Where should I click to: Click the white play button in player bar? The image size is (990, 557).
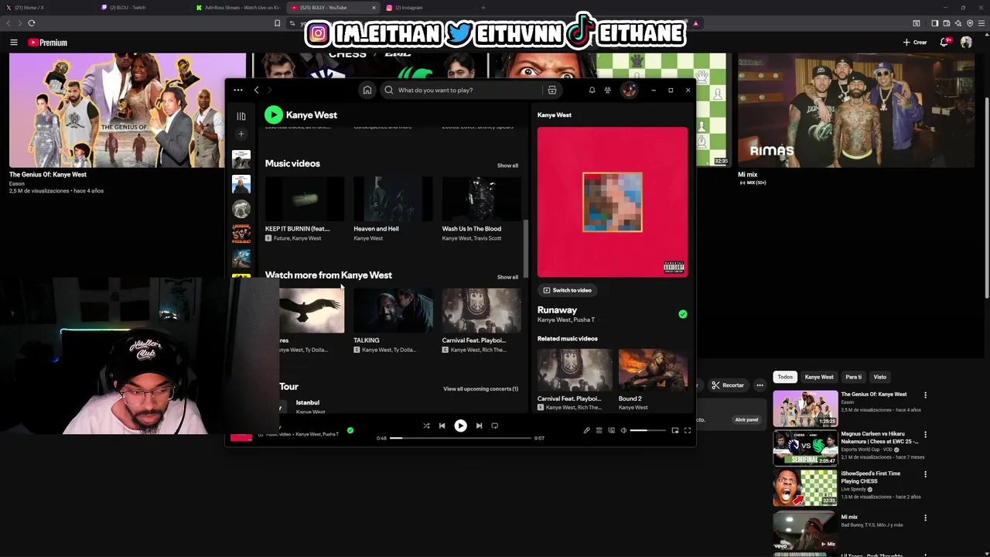[460, 425]
